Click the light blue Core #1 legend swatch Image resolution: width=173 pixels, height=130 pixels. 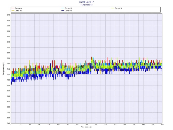(x=63, y=8)
